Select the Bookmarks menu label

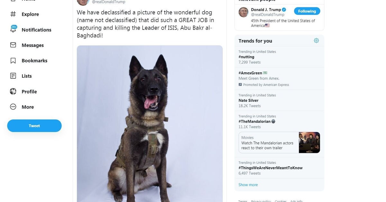click(34, 60)
